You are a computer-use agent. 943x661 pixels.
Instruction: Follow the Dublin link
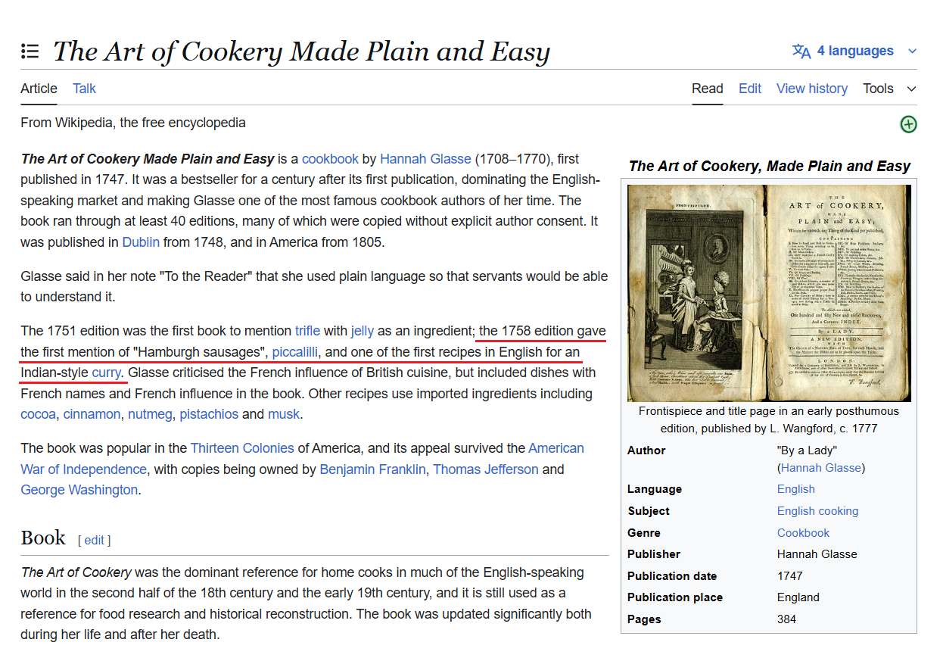(141, 242)
